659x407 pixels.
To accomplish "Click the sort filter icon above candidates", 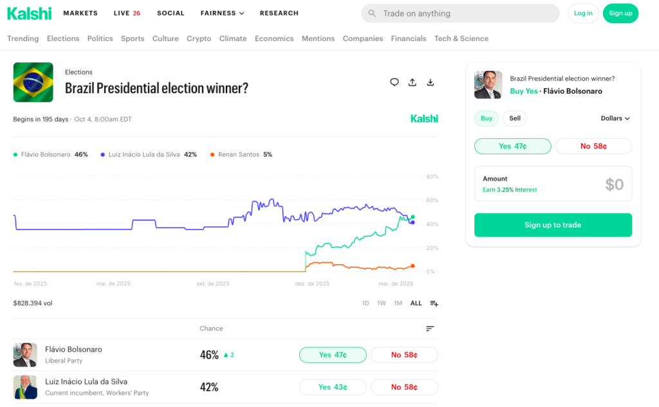I will point(430,329).
